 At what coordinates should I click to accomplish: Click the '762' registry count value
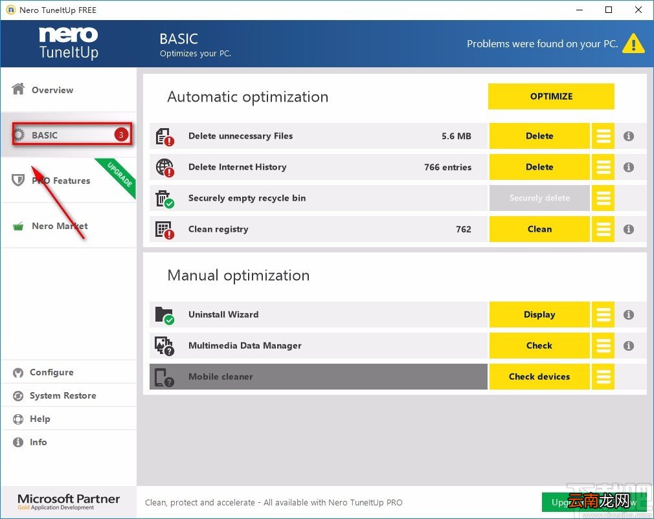pos(464,229)
